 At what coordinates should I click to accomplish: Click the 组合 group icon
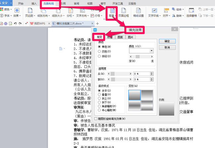coord(174,9)
